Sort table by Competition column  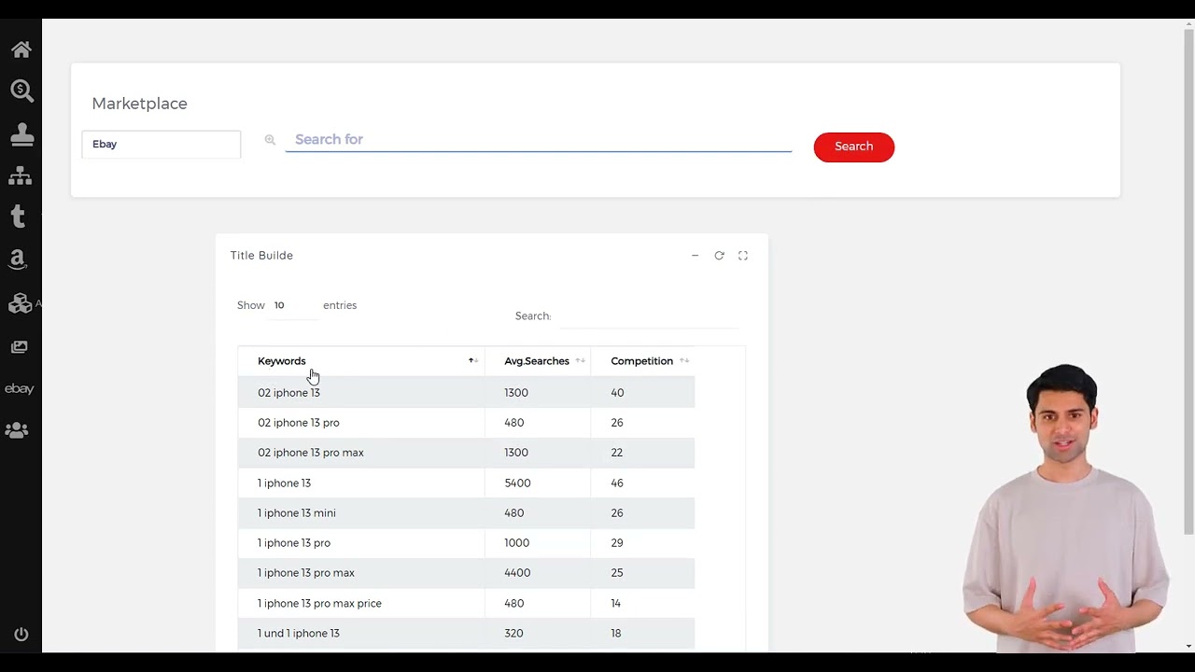643,361
